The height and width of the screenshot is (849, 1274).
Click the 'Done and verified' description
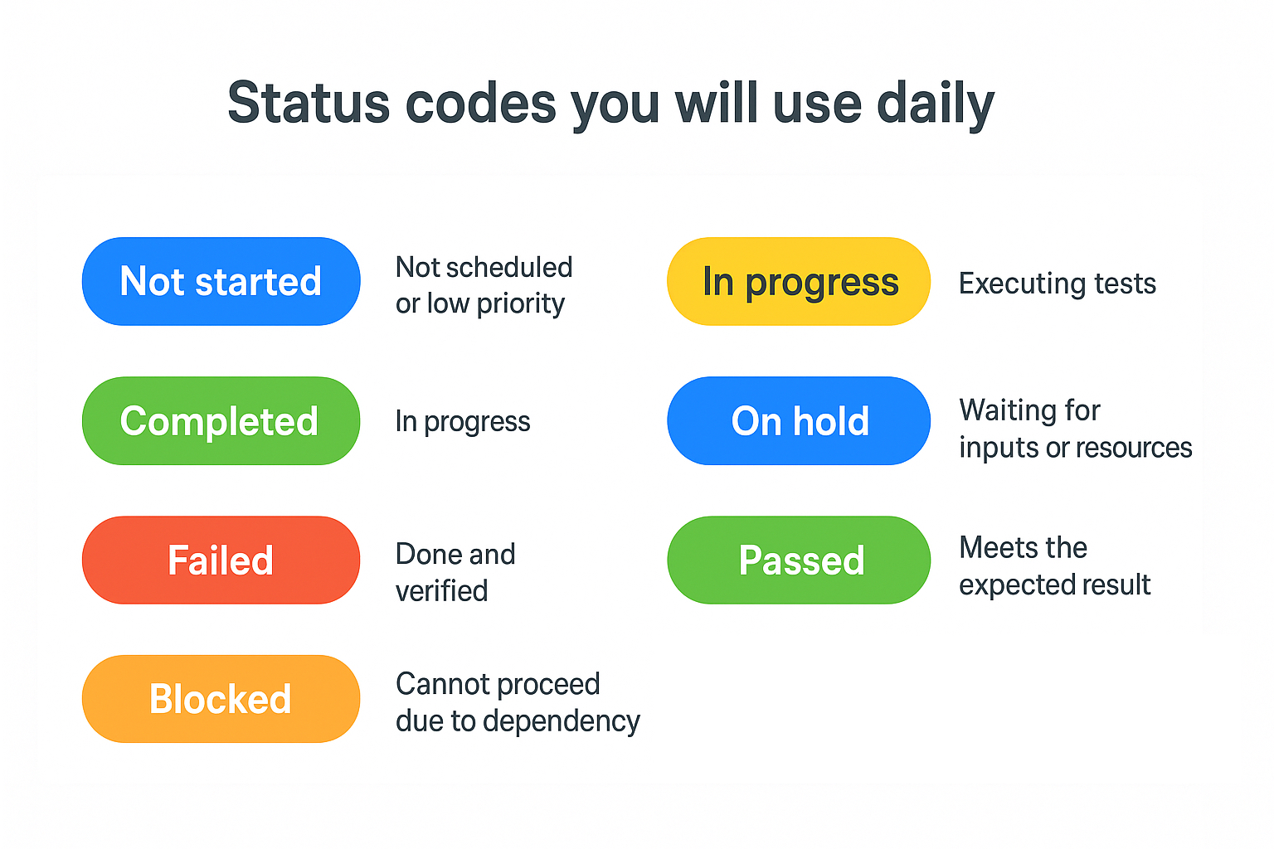tap(455, 572)
